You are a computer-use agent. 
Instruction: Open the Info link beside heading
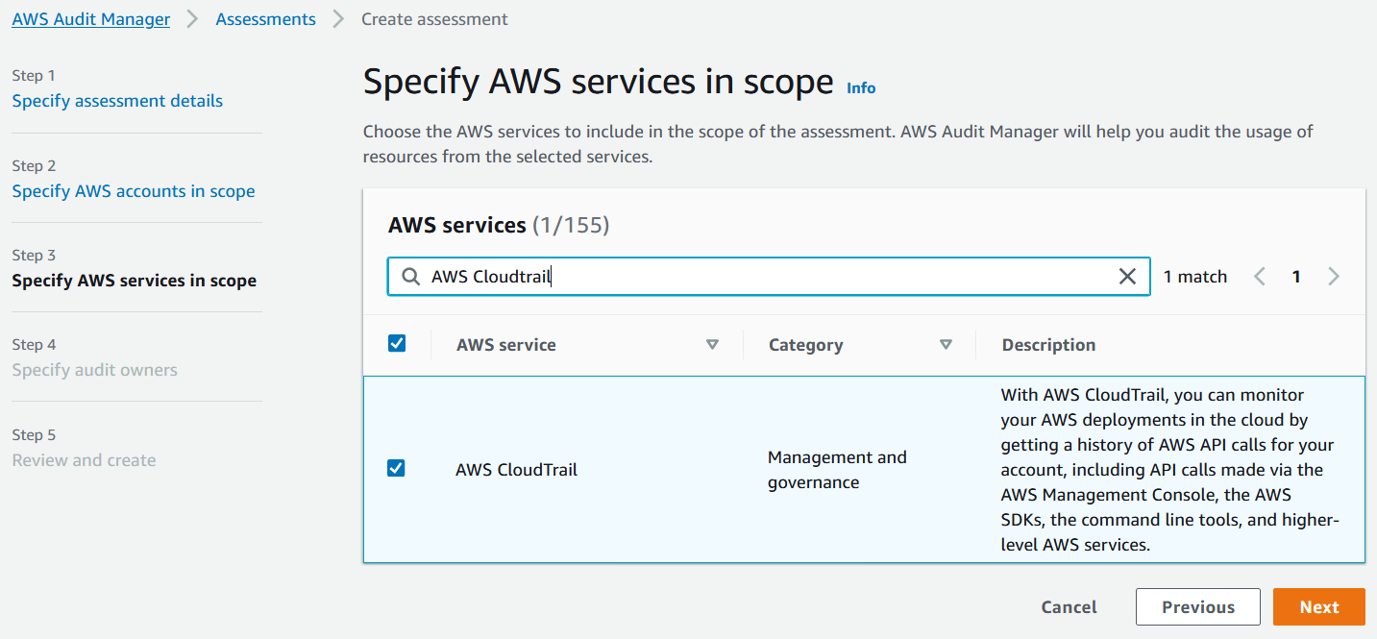click(x=861, y=87)
